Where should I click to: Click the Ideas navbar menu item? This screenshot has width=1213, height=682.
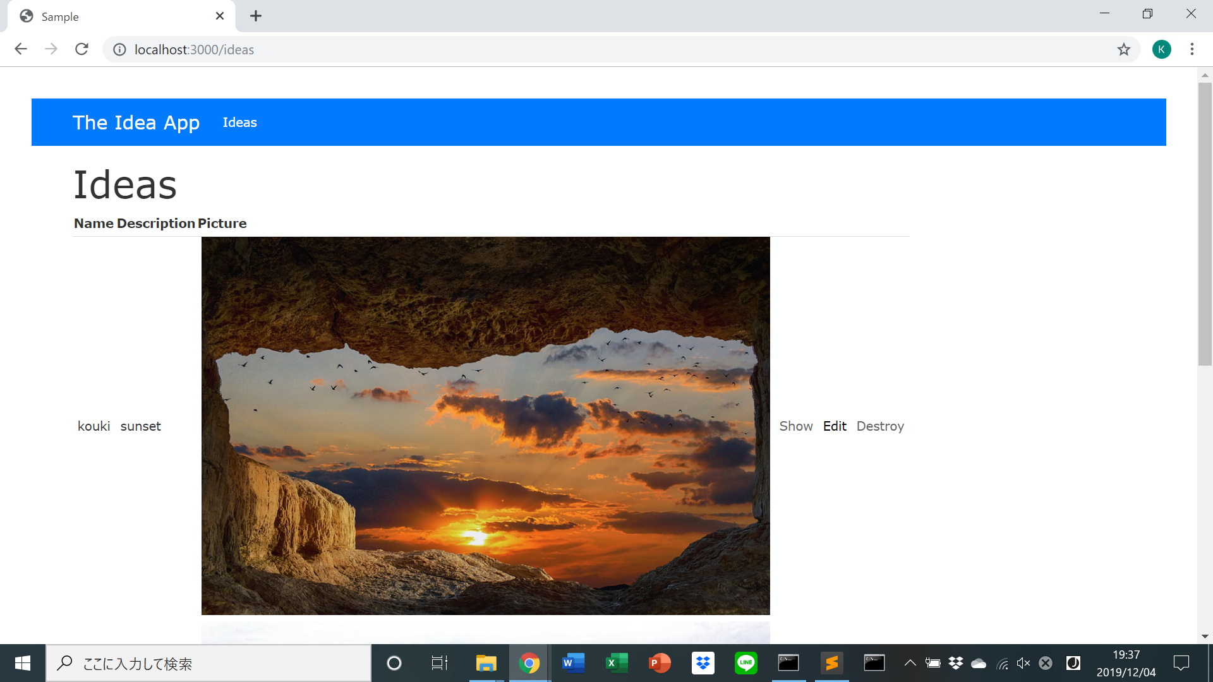click(239, 123)
